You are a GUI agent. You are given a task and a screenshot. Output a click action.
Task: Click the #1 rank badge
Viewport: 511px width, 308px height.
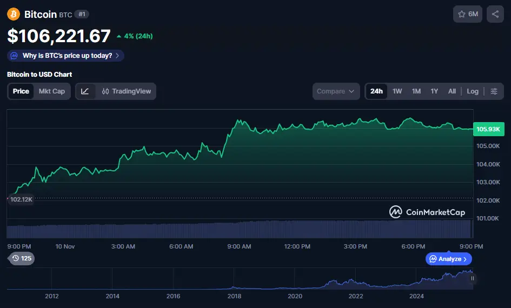click(x=82, y=15)
